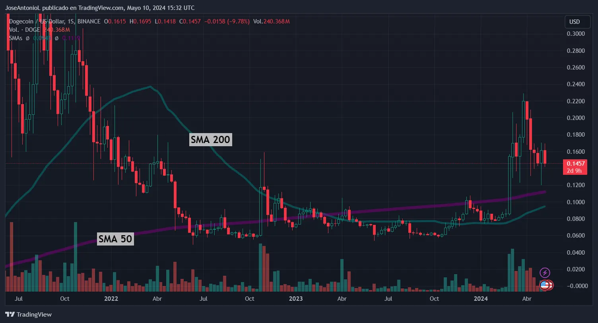
Task: Click the purple lightning event icon on the chart
Action: click(545, 273)
